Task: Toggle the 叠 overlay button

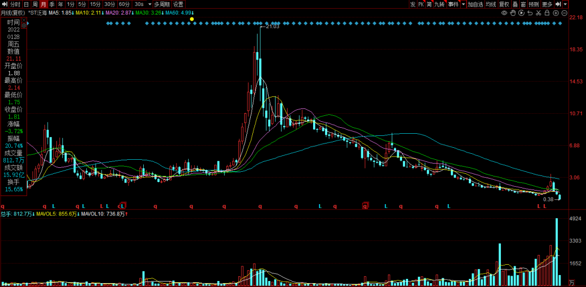Action: (515, 4)
